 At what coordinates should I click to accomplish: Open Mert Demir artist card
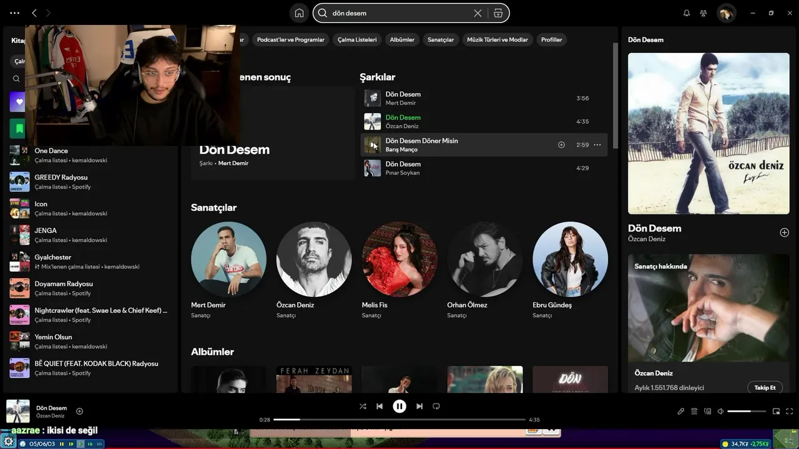coord(228,270)
